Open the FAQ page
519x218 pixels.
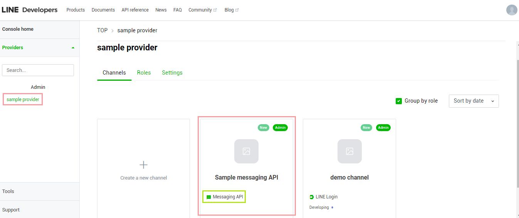pos(178,10)
